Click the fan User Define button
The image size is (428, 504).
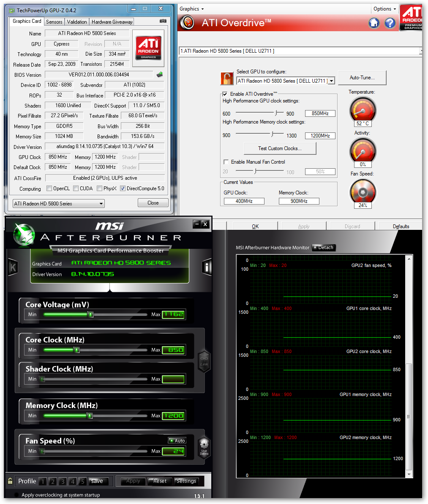[x=204, y=447]
